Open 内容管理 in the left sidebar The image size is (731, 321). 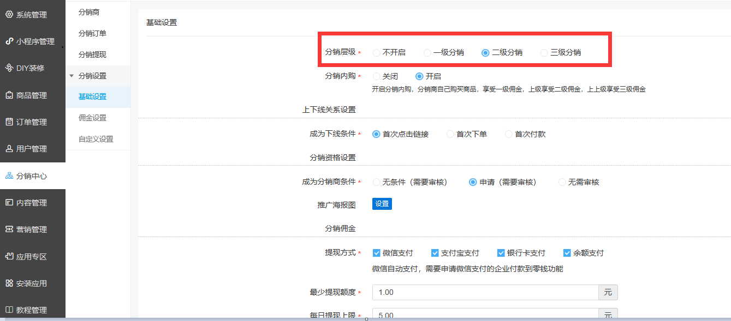pyautogui.click(x=32, y=203)
